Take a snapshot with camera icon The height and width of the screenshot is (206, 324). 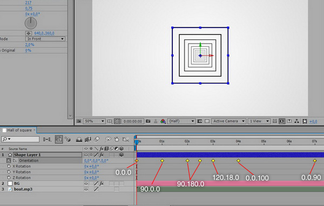(148, 121)
